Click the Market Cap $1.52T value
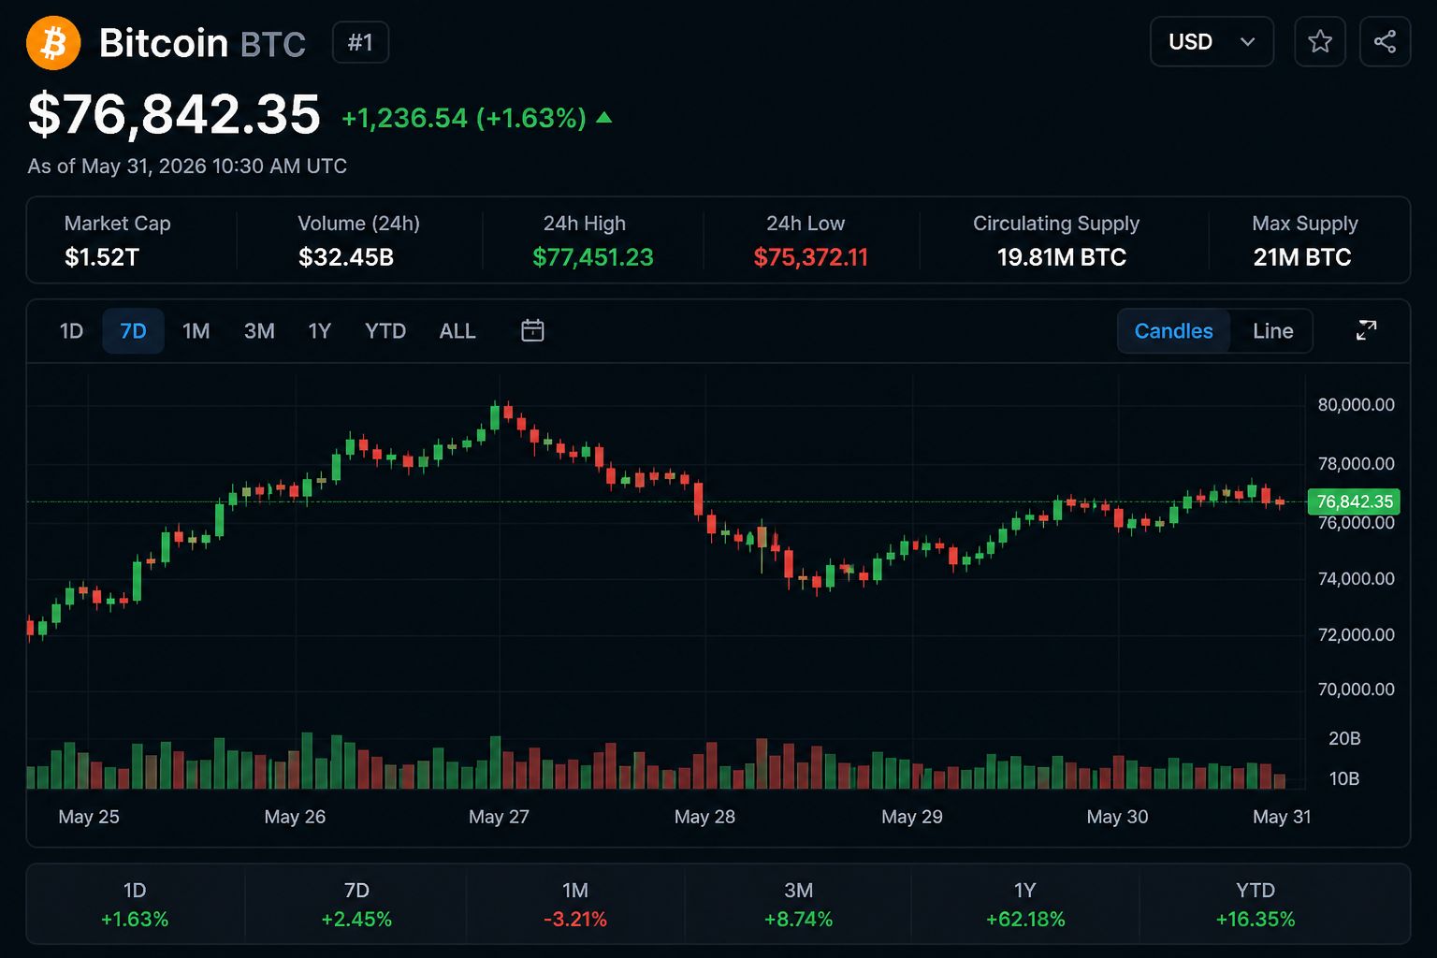Screen dimensions: 1437x958 pos(102,257)
